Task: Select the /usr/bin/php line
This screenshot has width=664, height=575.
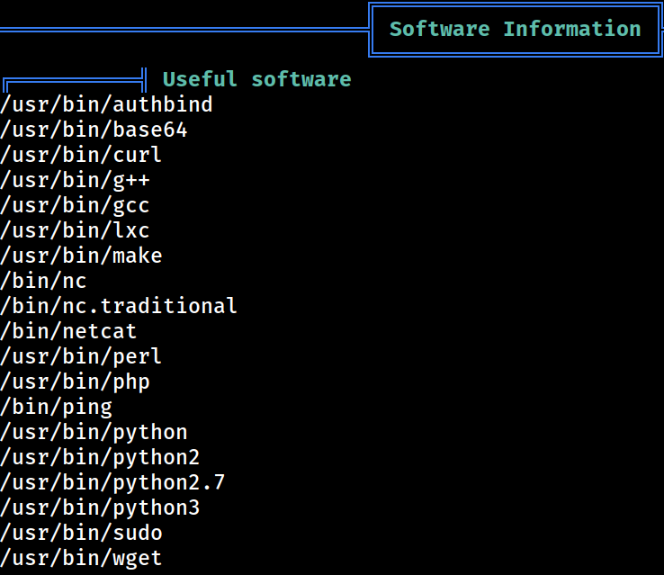Action: [x=75, y=382]
